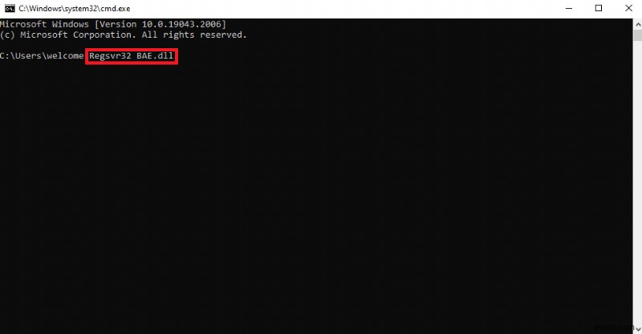Click the BAE.dll filename in the command
Image resolution: width=642 pixels, height=334 pixels.
(x=155, y=55)
